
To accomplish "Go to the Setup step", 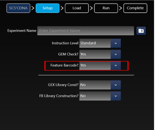I will coord(47,8).
